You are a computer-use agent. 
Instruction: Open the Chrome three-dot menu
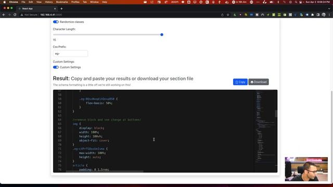[329, 15]
